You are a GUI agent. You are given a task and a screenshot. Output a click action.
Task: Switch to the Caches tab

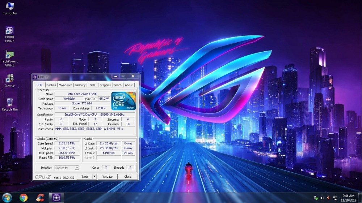click(51, 85)
